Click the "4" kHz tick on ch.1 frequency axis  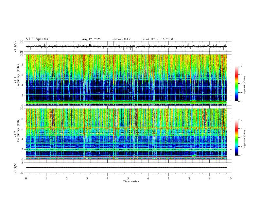(x=23, y=85)
